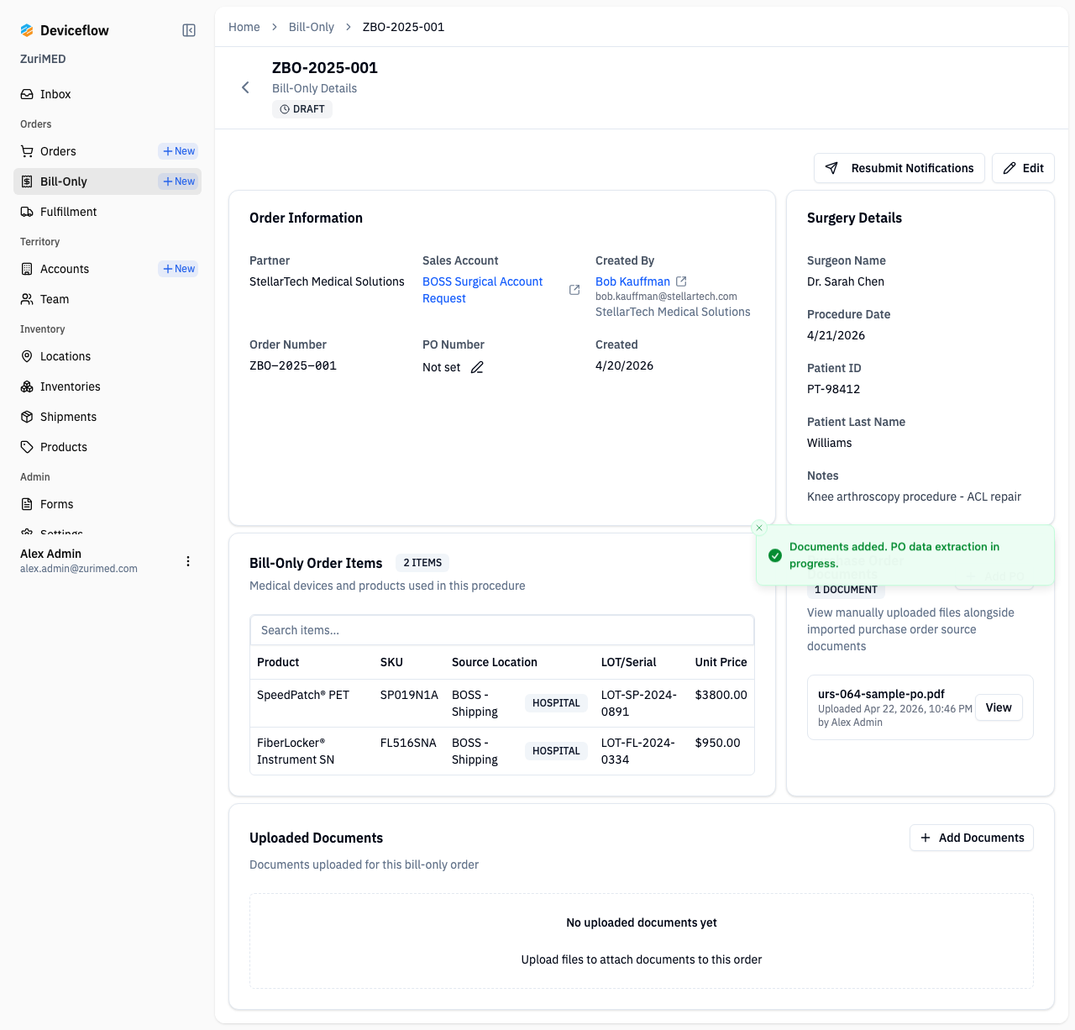Click back arrow beside ZBO-2025-001 title

pyautogui.click(x=245, y=87)
